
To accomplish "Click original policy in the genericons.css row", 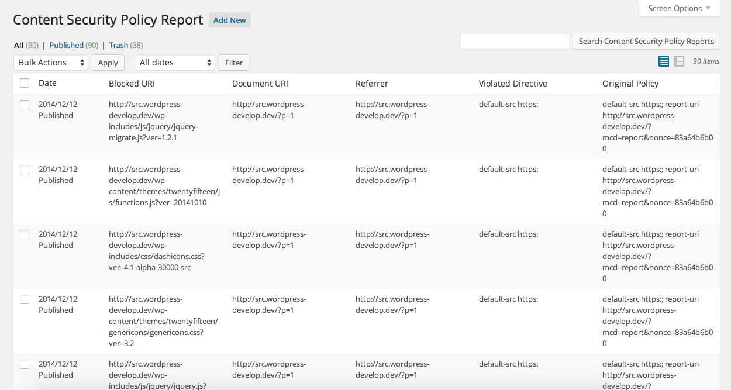I will (x=658, y=321).
